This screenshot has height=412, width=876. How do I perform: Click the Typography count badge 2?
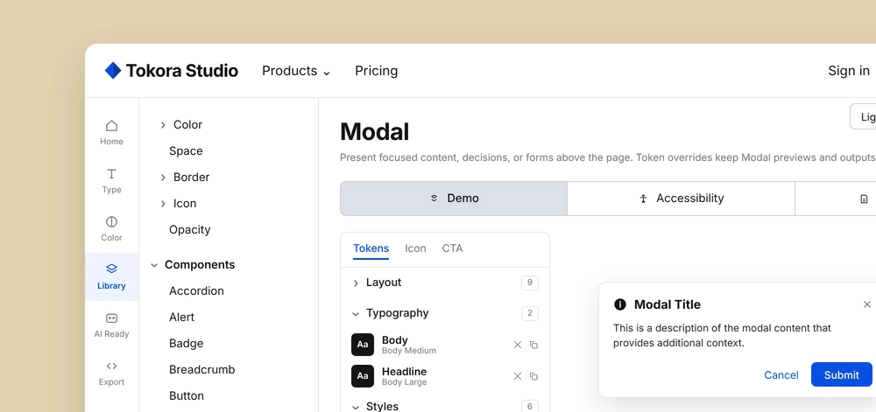click(x=530, y=313)
